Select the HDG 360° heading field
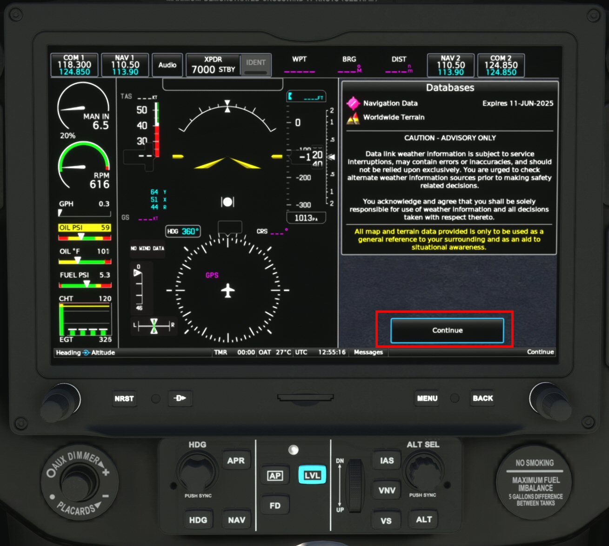This screenshot has height=546, width=609. [x=183, y=231]
